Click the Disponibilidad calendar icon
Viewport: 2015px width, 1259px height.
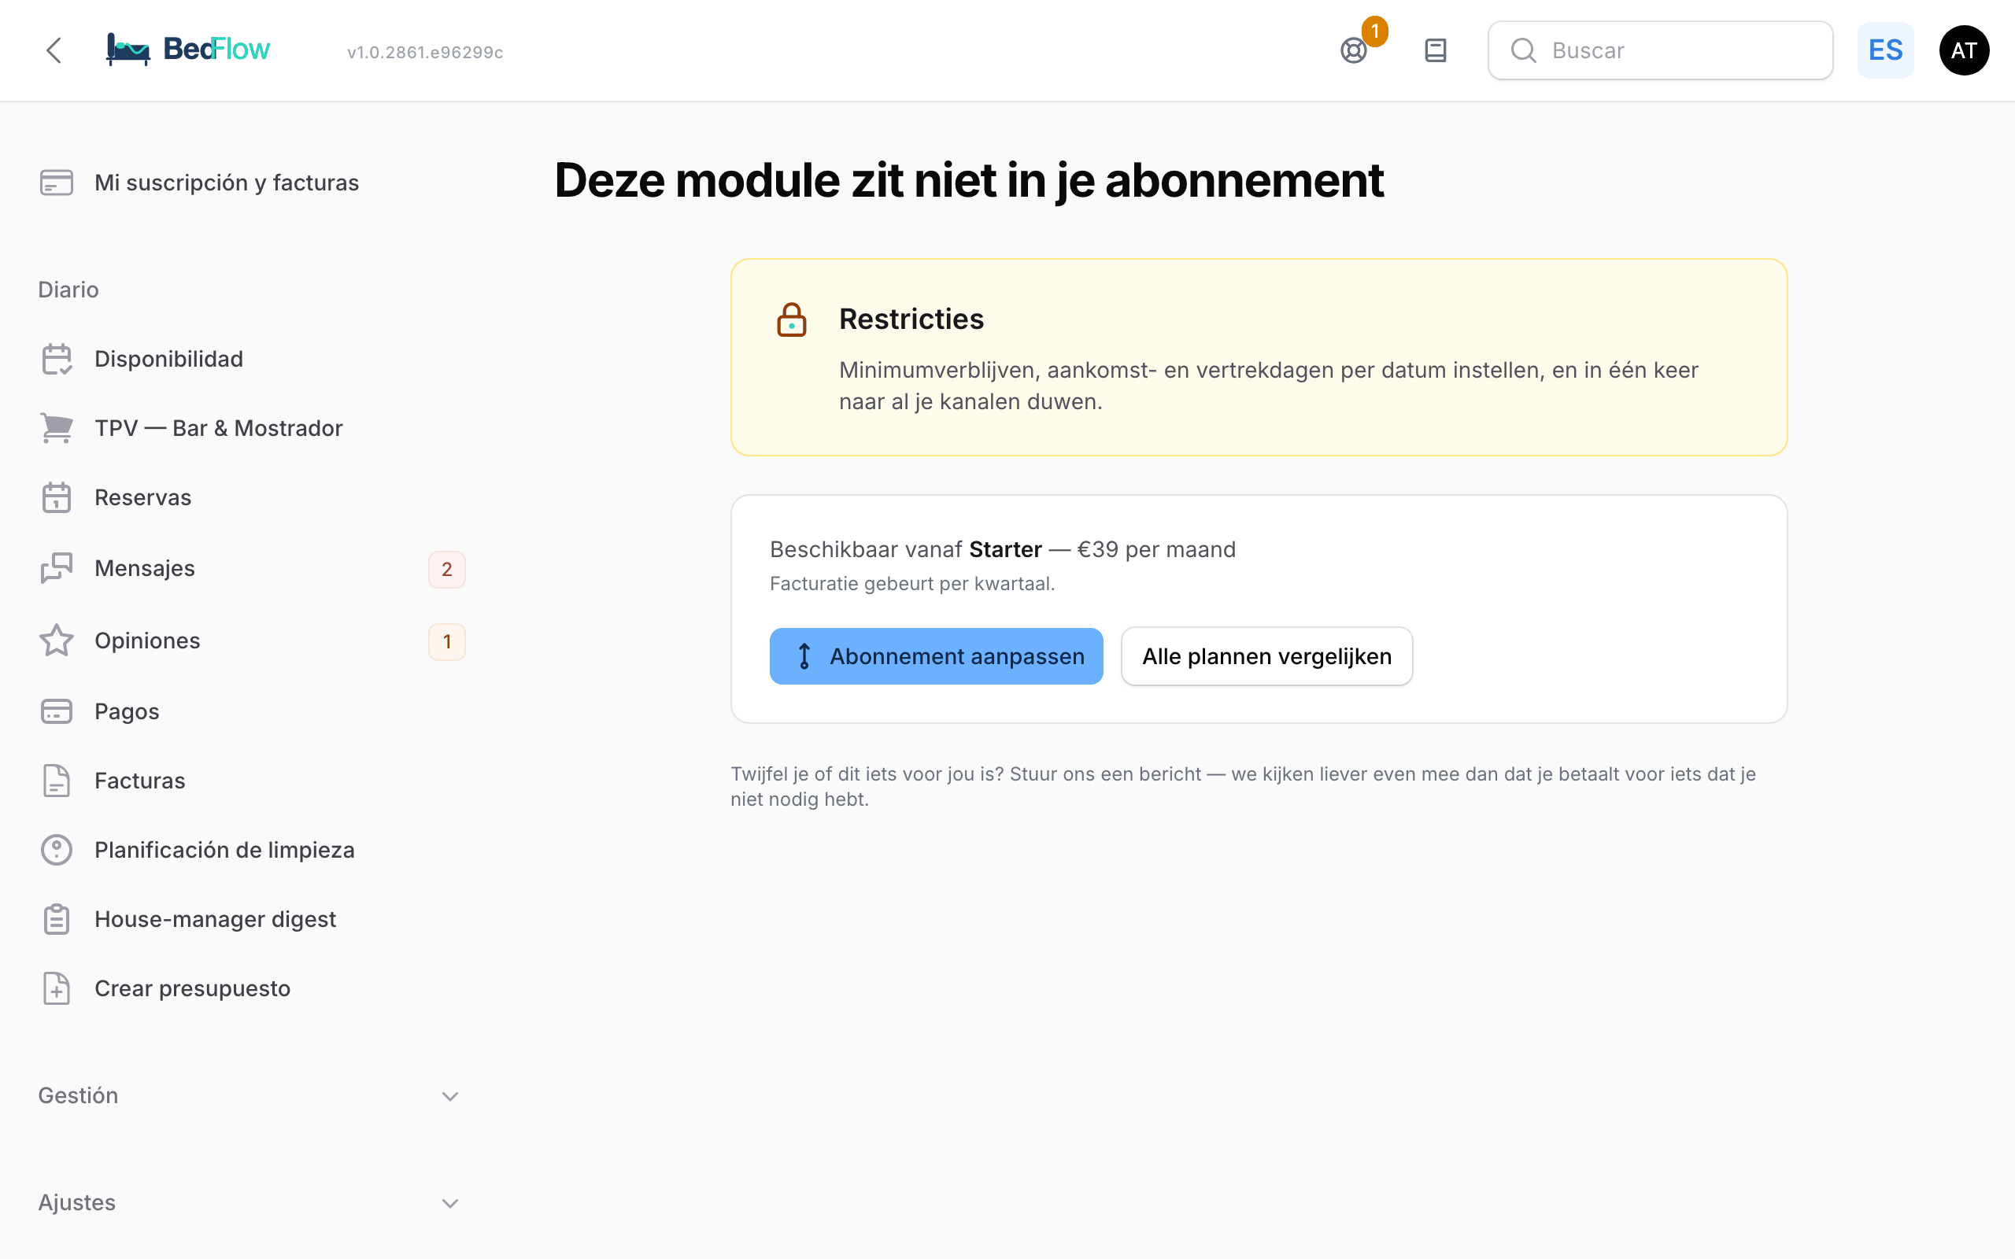coord(57,359)
